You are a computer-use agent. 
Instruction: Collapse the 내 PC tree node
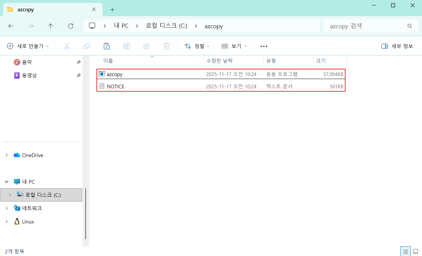click(7, 182)
